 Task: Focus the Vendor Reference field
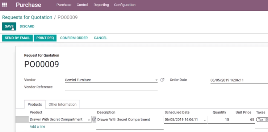pos(111,87)
